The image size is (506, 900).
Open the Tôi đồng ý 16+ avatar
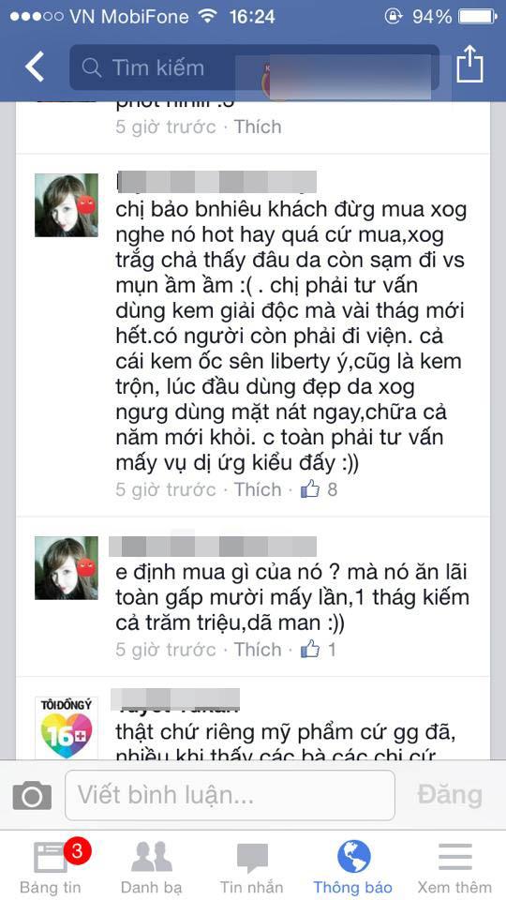point(66,728)
